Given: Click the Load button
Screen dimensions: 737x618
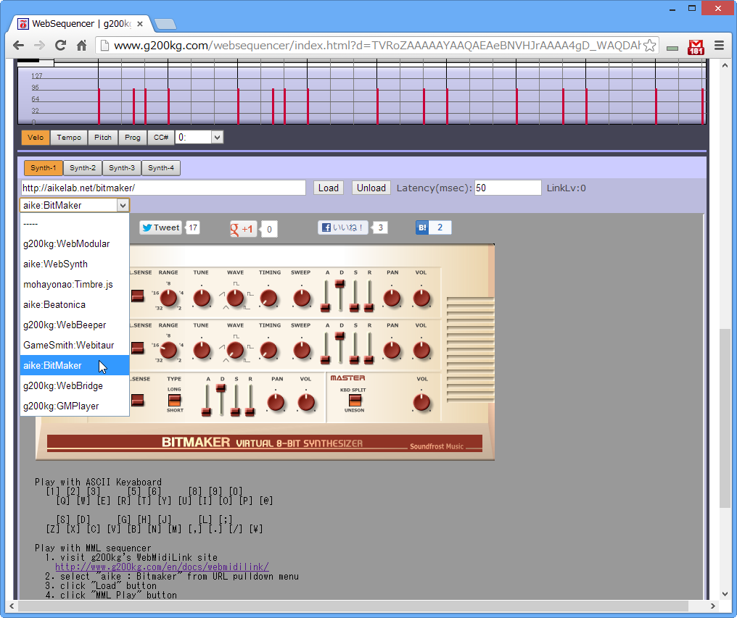Looking at the screenshot, I should pos(328,188).
